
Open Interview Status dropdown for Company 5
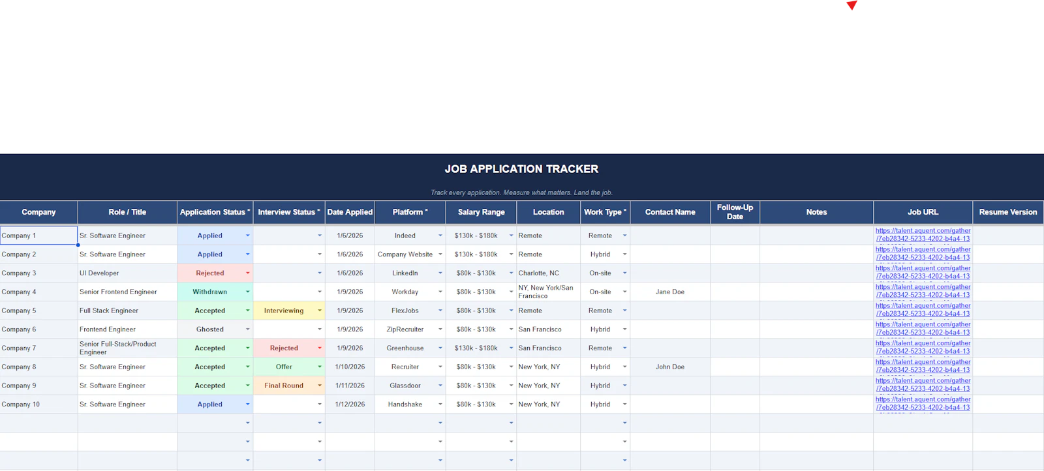(320, 311)
